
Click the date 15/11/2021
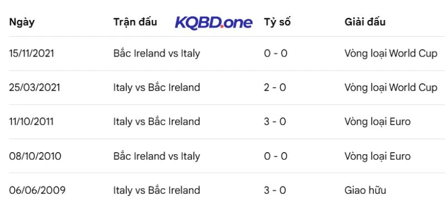click(32, 53)
